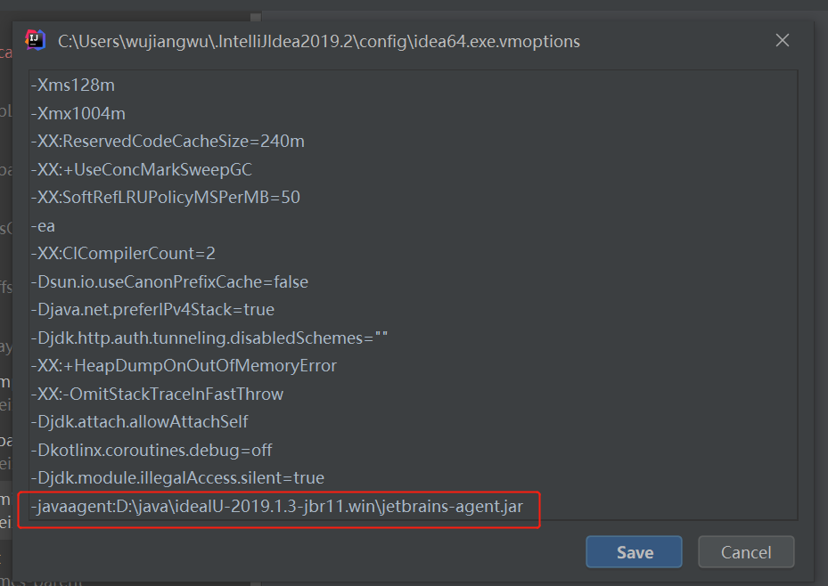Click the Cancel button
The image size is (828, 586).
click(x=746, y=552)
